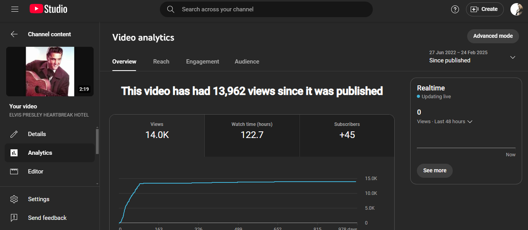The image size is (528, 230).
Task: Open the video thumbnail preview
Action: (50, 72)
